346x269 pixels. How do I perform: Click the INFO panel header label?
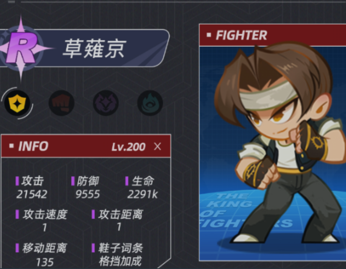click(33, 146)
